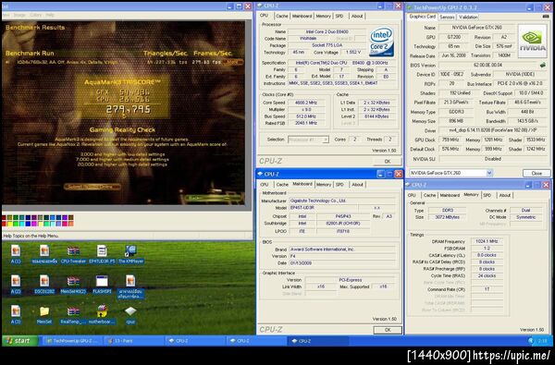Open the Colors menu in Paint
The height and width of the screenshot is (365, 555).
[x=35, y=15]
